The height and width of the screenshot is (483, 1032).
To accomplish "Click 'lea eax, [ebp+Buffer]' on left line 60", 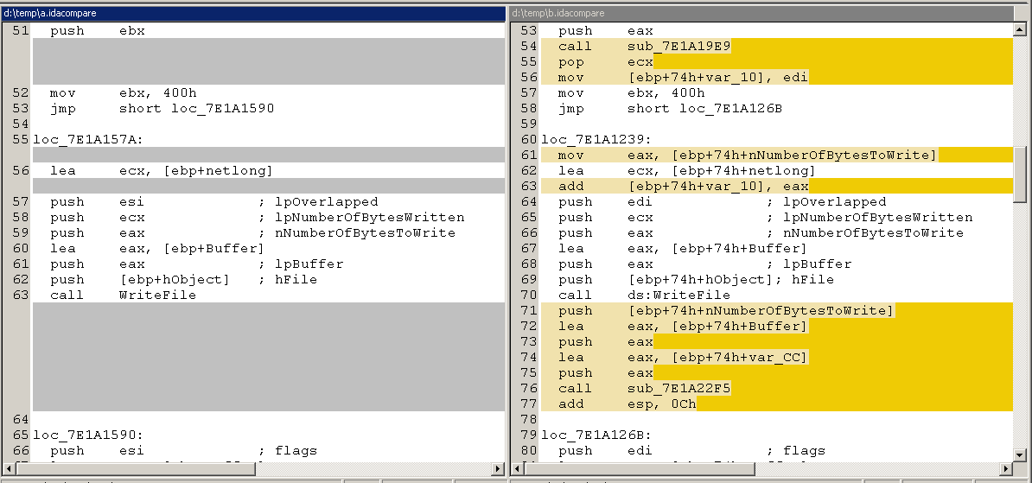I will 156,249.
